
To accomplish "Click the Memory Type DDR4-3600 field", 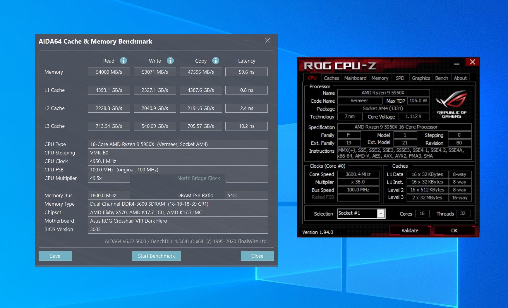I will point(178,204).
